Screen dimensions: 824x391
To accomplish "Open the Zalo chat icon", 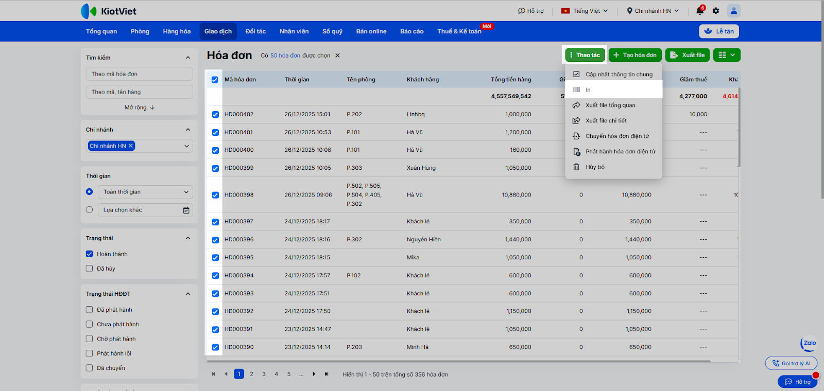I will click(x=809, y=343).
